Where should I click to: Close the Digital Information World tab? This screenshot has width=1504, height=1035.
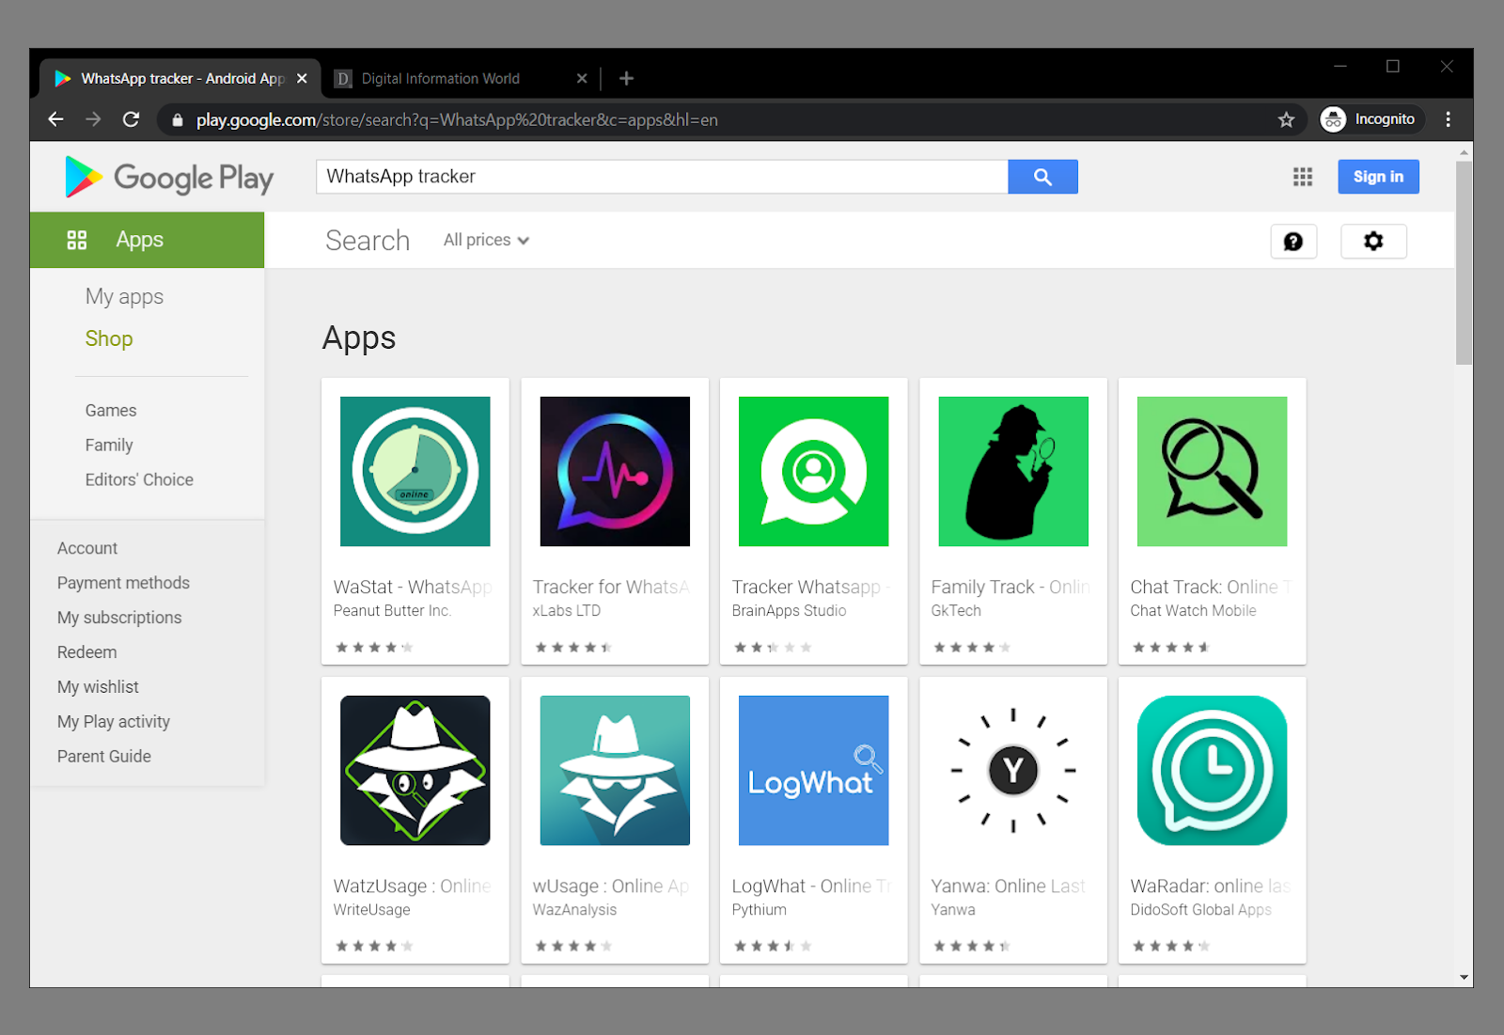click(x=582, y=78)
